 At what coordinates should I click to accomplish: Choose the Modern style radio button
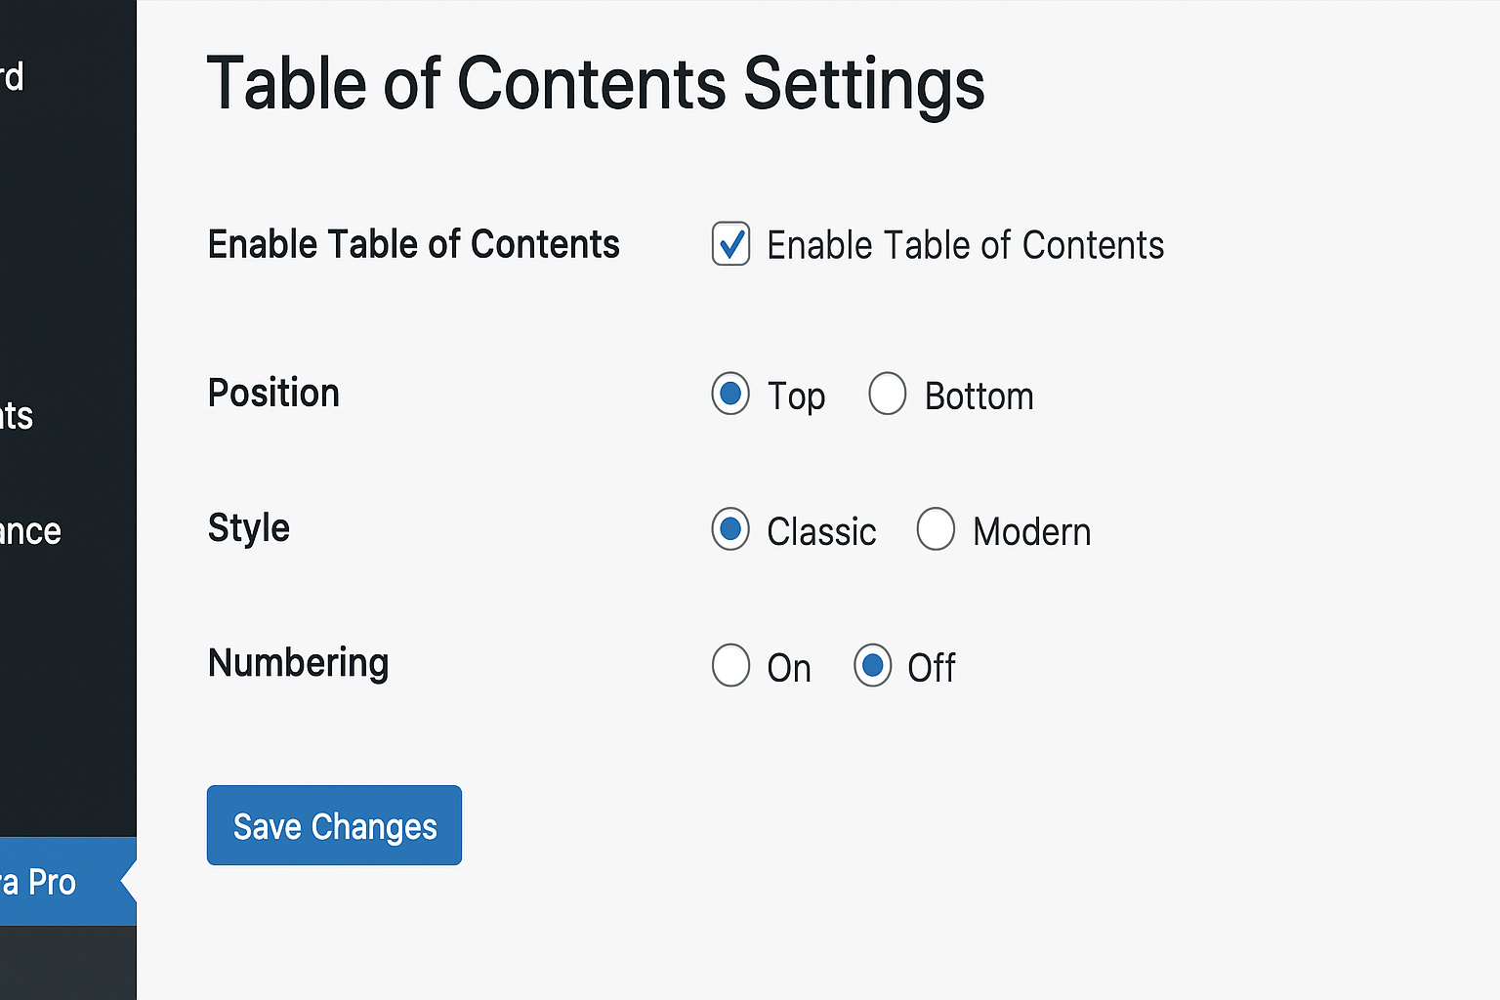936,529
